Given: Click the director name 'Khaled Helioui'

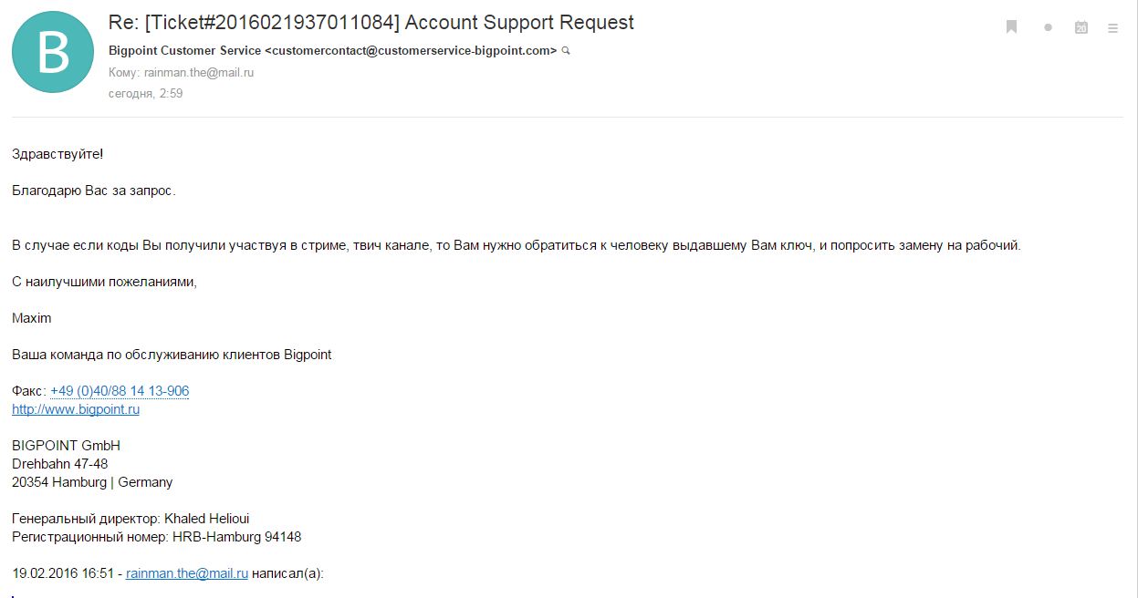Looking at the screenshot, I should click(206, 519).
